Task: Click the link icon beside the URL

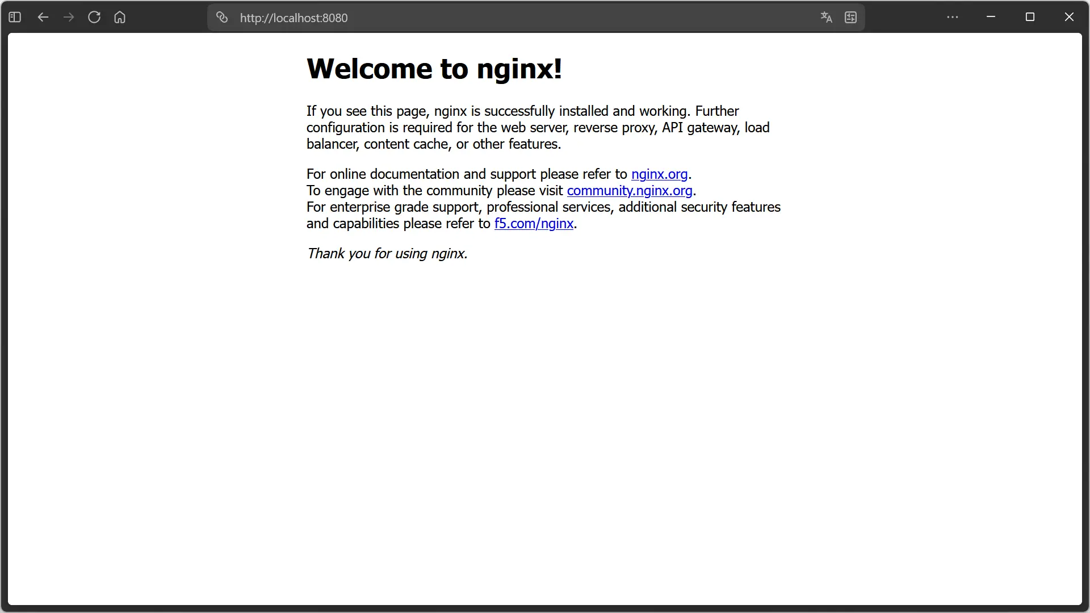Action: [222, 18]
